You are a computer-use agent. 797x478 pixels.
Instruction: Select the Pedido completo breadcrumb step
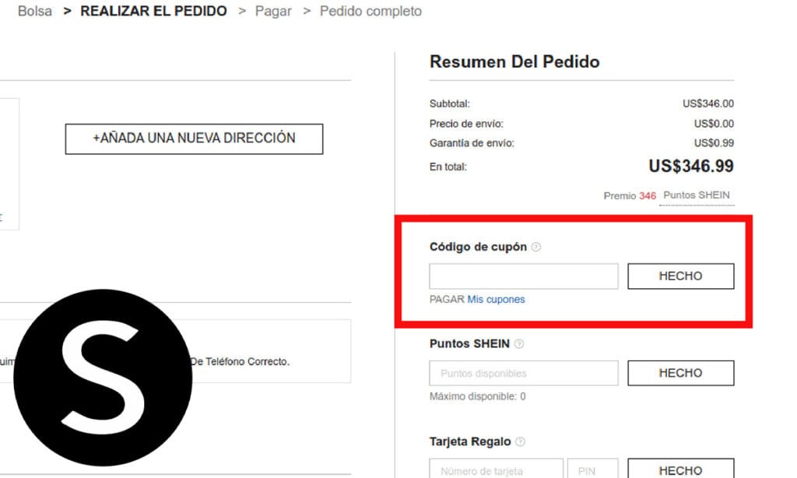click(x=370, y=11)
